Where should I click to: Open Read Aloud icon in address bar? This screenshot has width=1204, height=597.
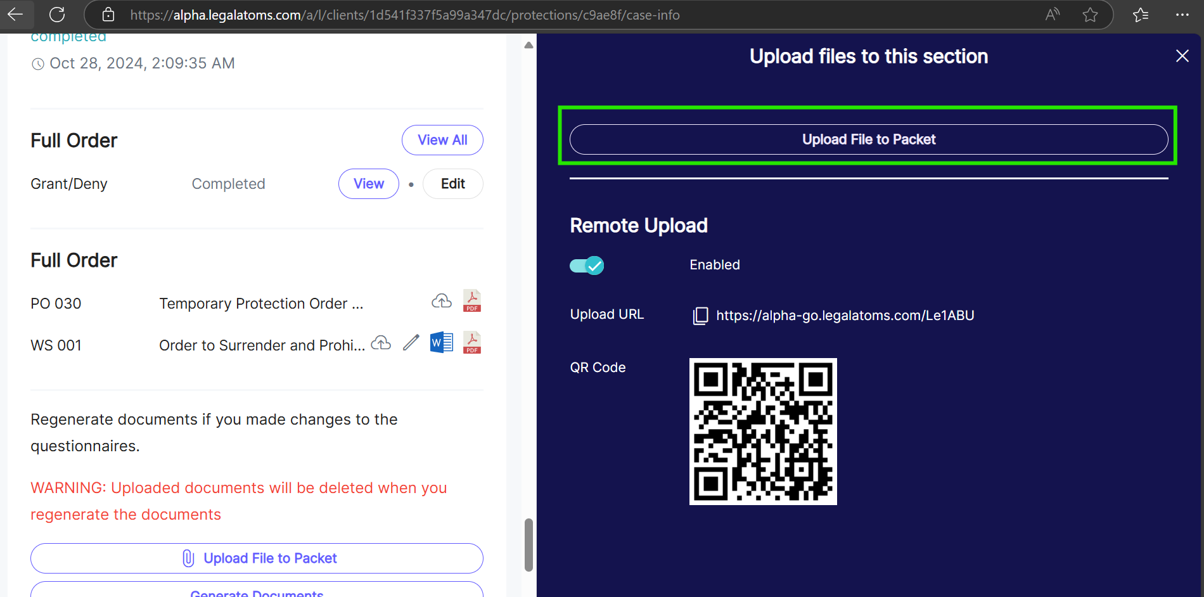(x=1053, y=14)
